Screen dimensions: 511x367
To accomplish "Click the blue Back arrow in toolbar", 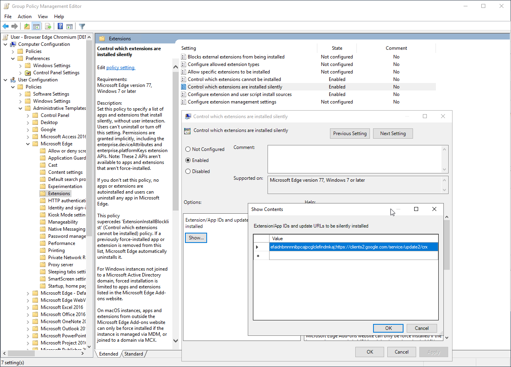I will 6,26.
